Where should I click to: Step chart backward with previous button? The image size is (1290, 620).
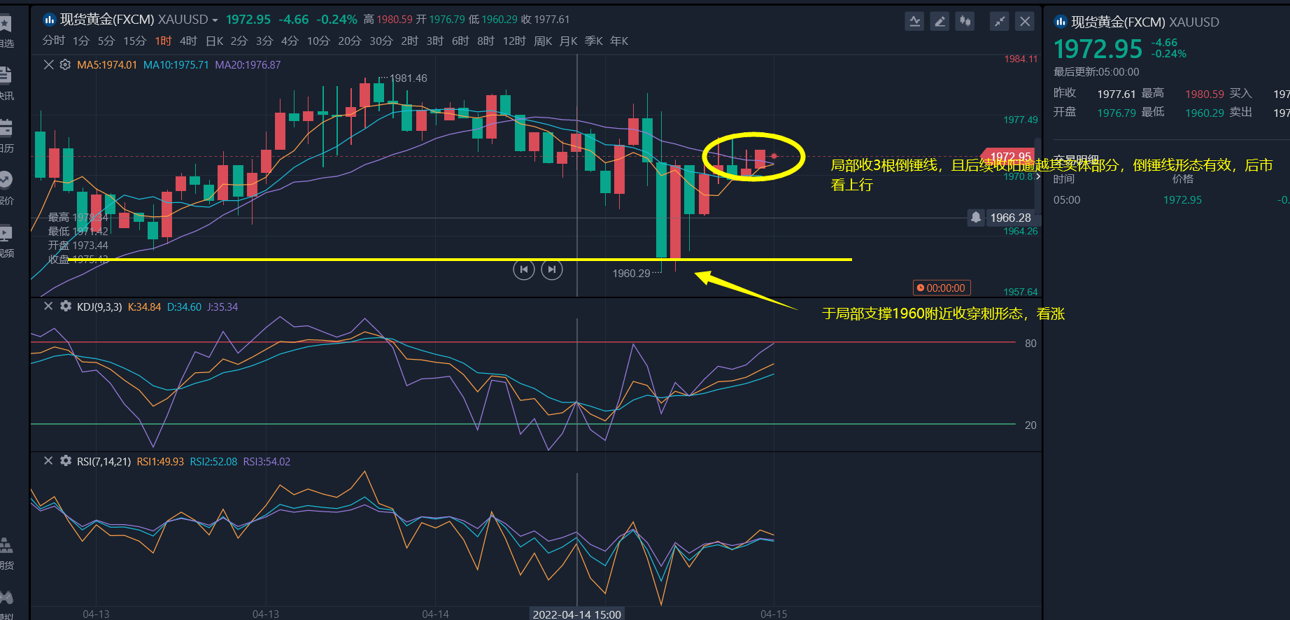523,269
